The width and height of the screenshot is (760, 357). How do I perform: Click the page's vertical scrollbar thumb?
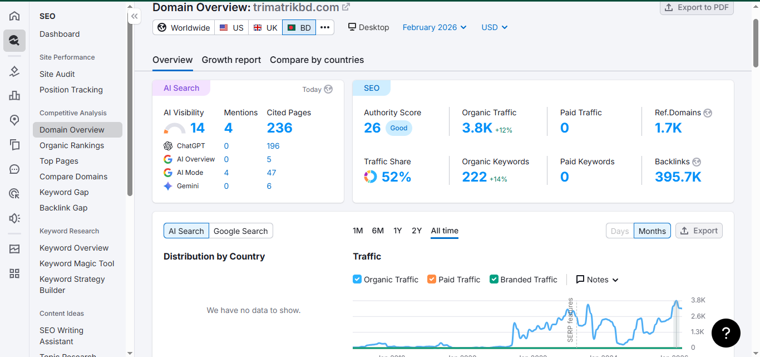(756, 43)
